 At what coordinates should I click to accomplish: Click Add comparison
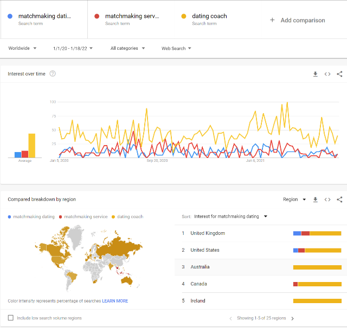pos(298,21)
